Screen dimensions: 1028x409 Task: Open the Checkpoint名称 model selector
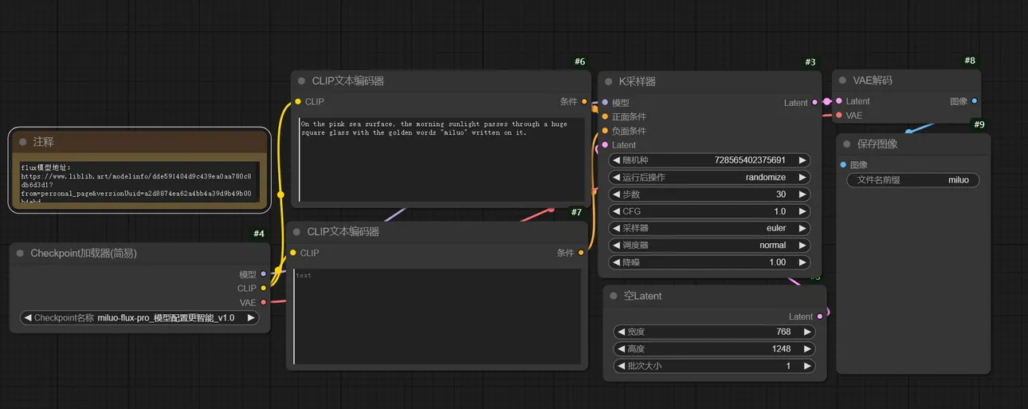139,317
